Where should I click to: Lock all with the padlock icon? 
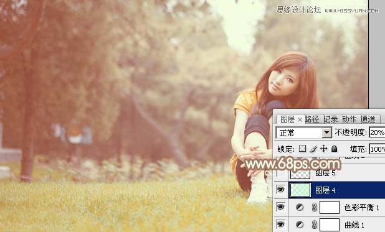point(334,149)
